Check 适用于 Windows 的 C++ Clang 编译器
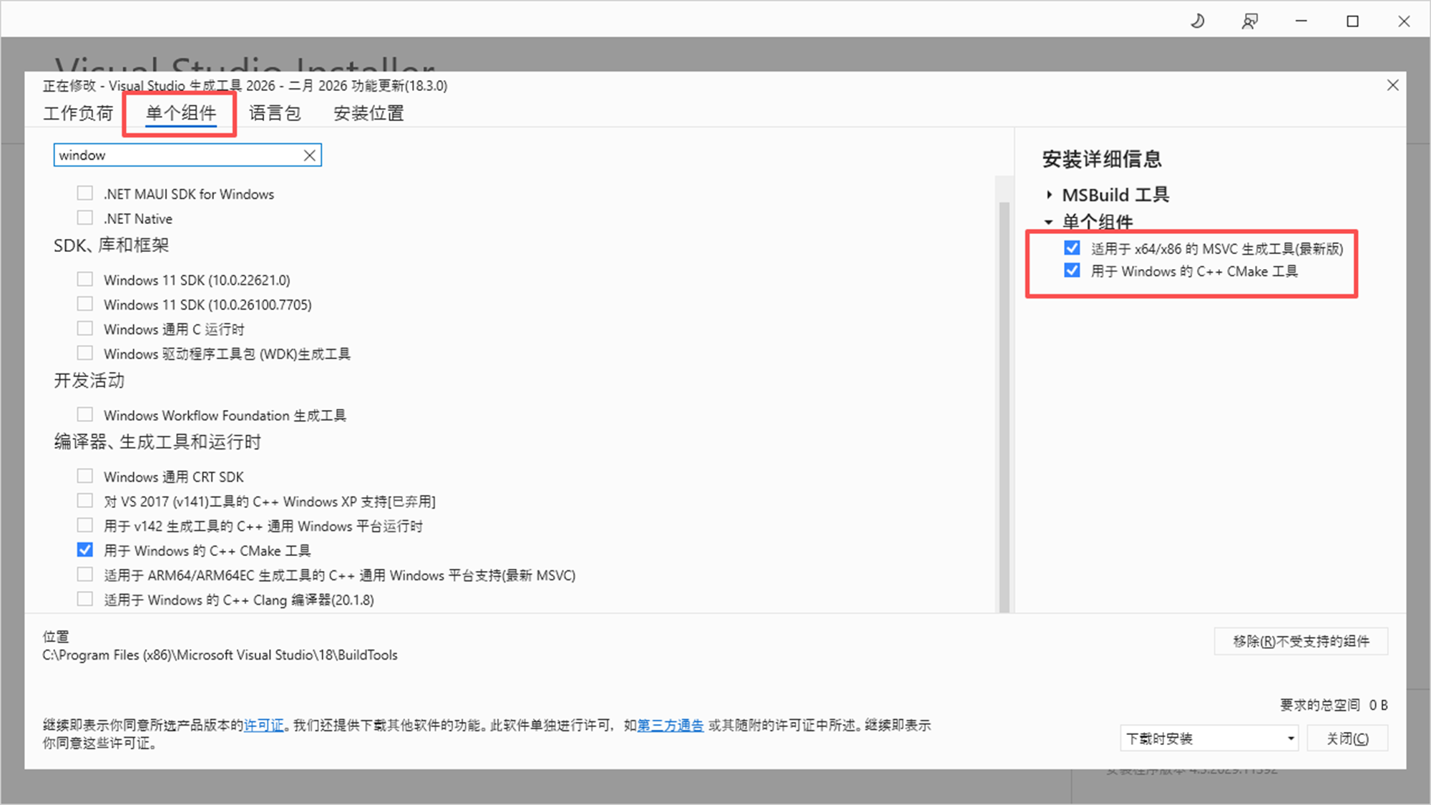 pos(85,599)
